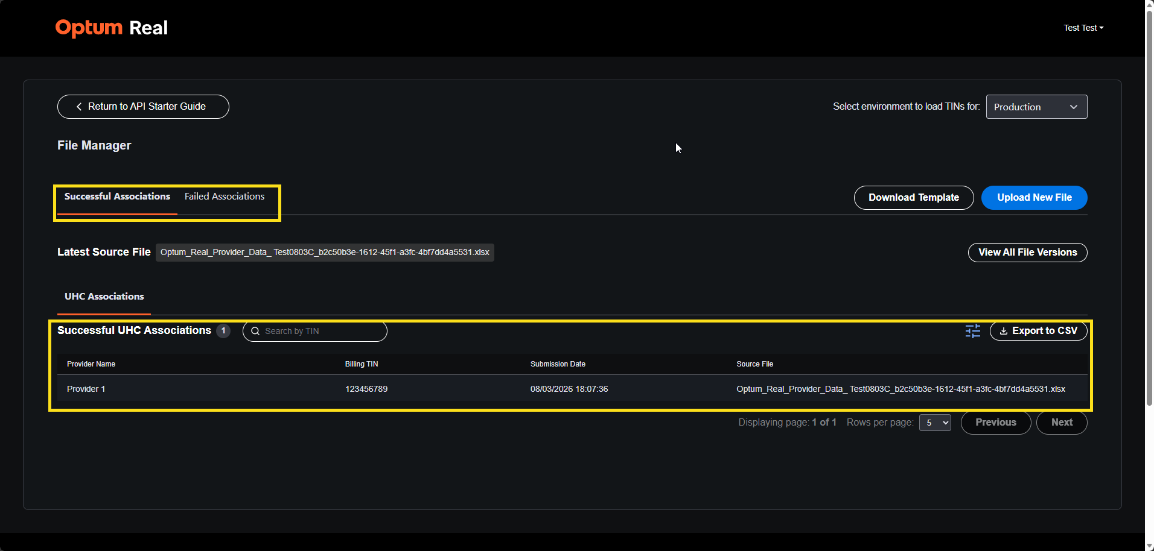Viewport: 1154px width, 551px height.
Task: Select the UHC Associations tab
Action: click(x=104, y=297)
